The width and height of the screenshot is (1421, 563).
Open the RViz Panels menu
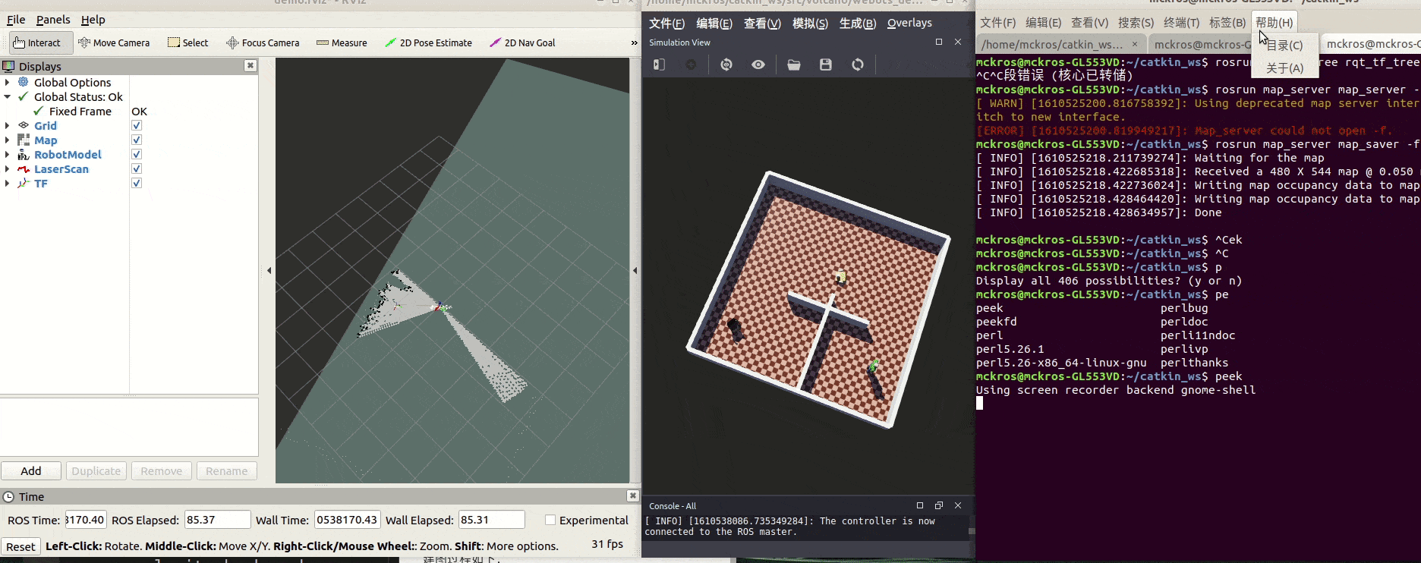[53, 20]
